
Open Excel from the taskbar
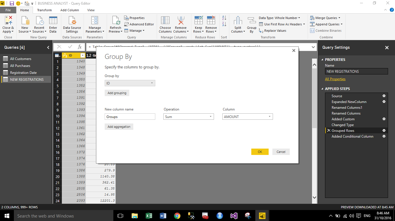[149, 216]
